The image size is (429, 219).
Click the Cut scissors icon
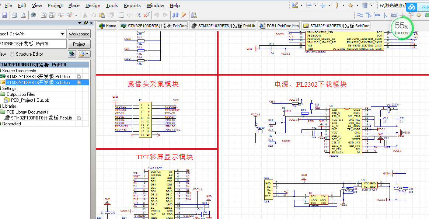85,15
